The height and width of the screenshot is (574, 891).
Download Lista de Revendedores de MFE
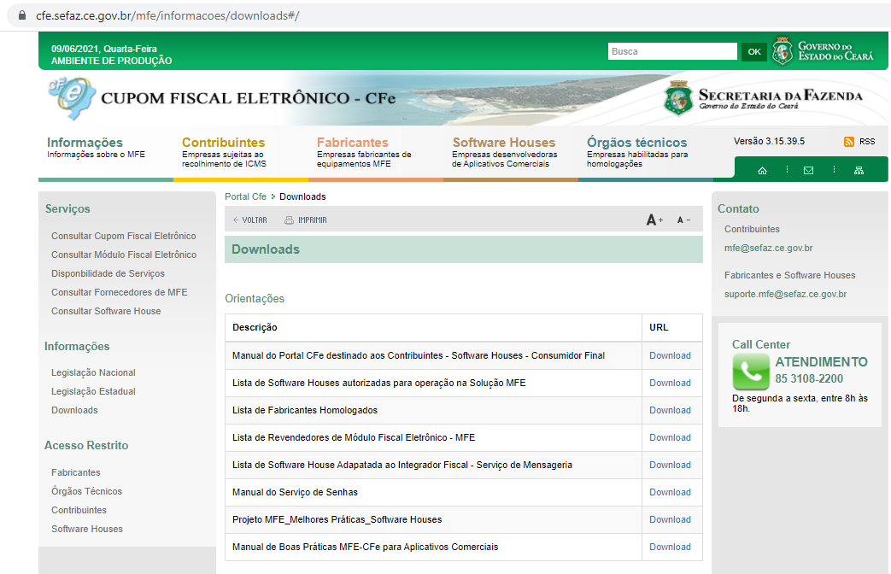pyautogui.click(x=670, y=437)
